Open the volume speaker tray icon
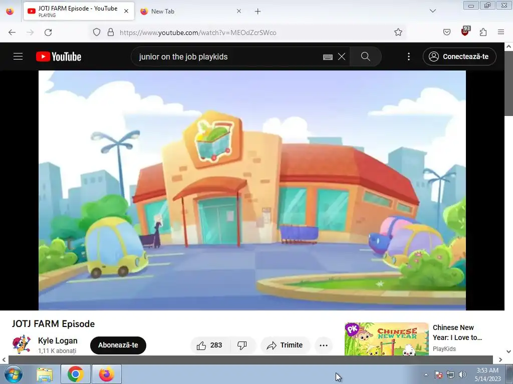This screenshot has width=513, height=384. (462, 374)
